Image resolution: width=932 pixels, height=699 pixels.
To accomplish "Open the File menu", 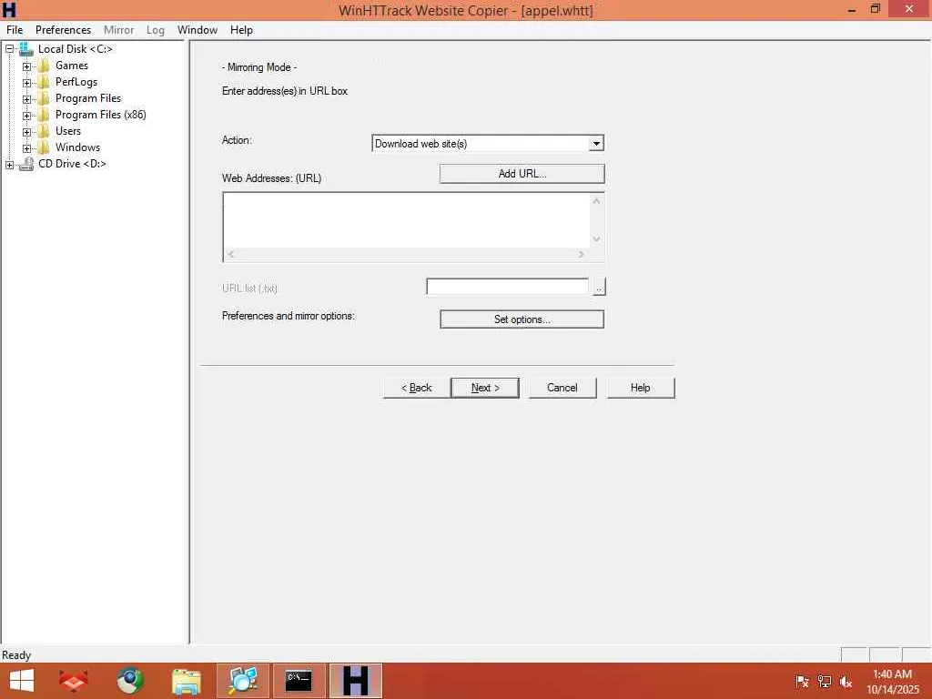I will [x=15, y=30].
